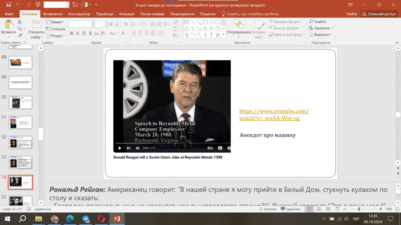The image size is (401, 225).
Task: Click the Примітки comments button
Action: coord(290,209)
